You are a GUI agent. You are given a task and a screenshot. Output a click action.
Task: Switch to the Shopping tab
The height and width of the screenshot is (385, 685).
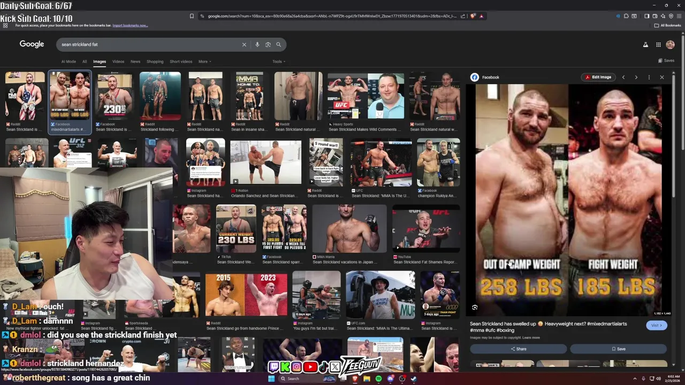coord(155,61)
